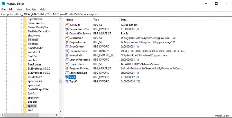Select the SpatialGraphFilter key
The width and height of the screenshot is (232, 118).
[x=39, y=89]
